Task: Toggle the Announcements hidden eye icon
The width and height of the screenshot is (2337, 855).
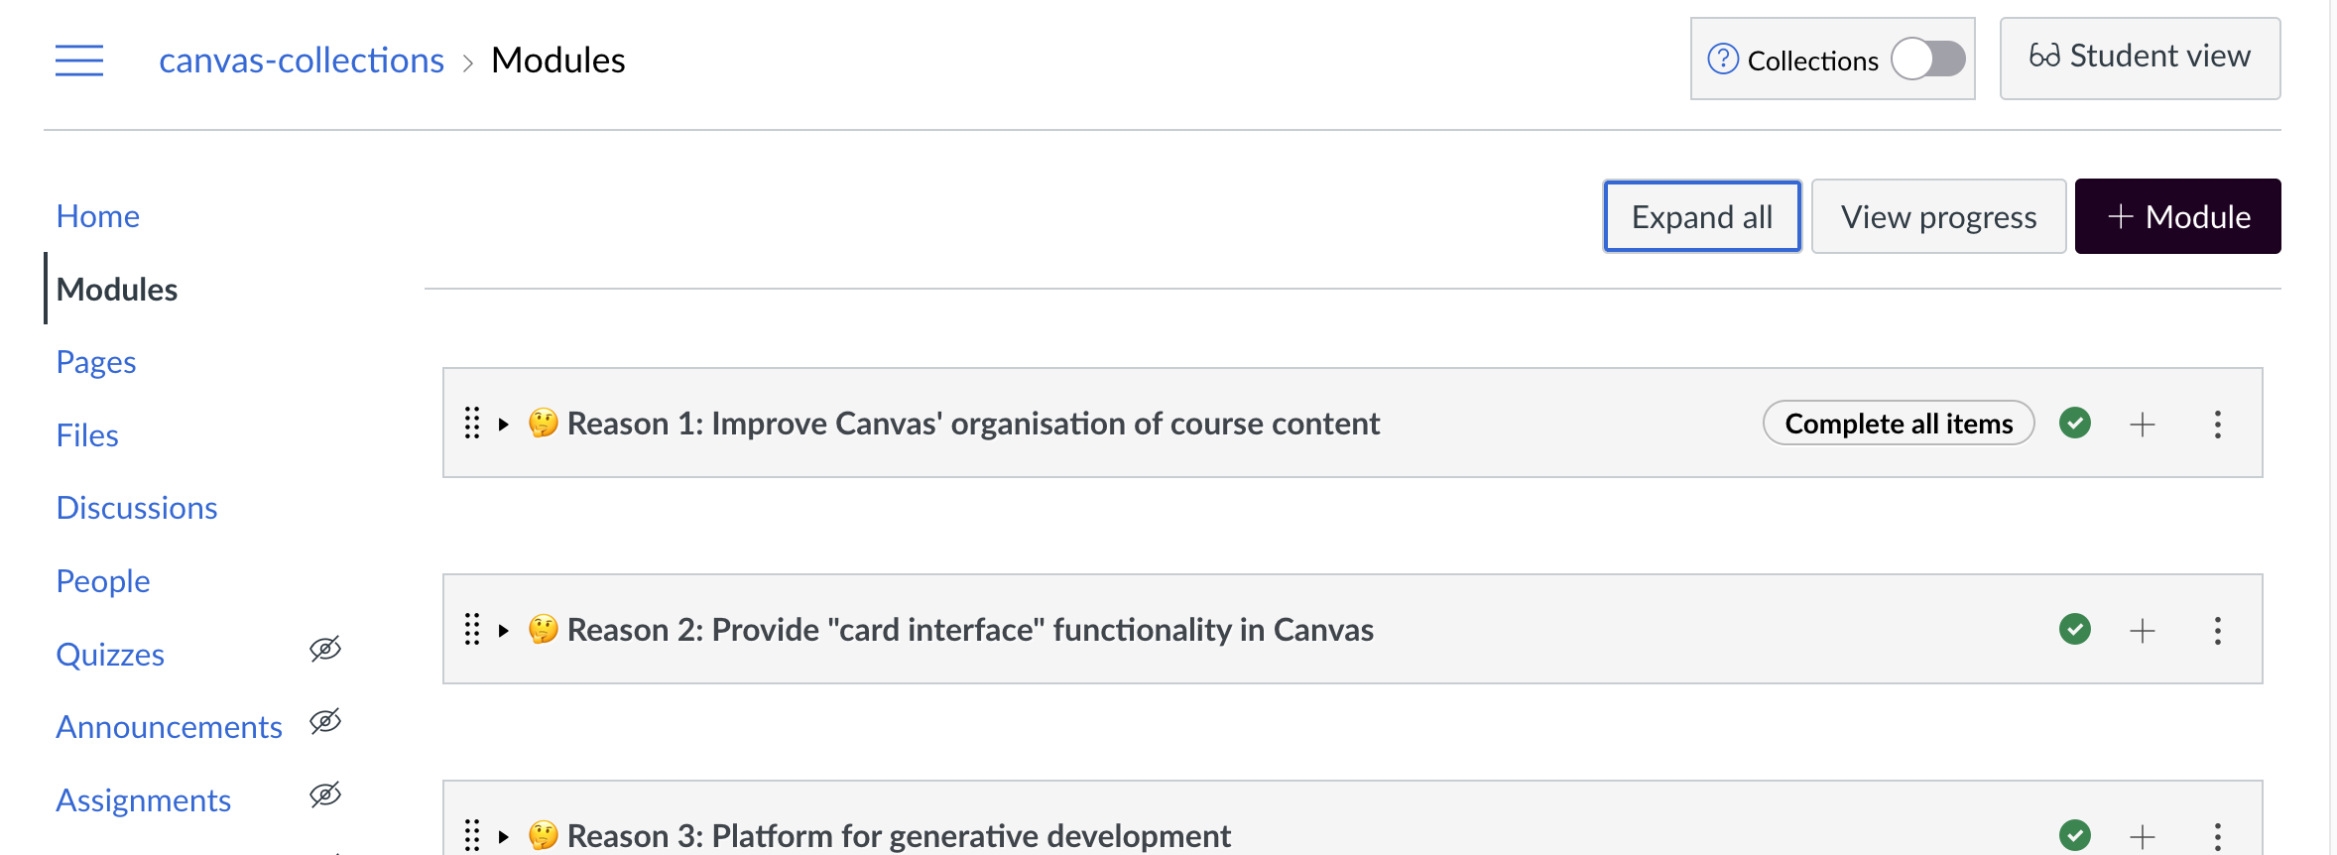Action: 325,722
